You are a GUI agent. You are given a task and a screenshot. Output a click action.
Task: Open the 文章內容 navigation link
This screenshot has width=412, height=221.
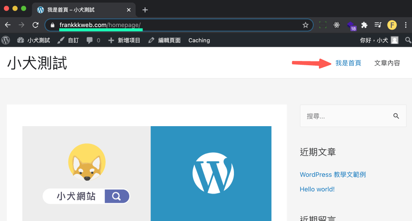pyautogui.click(x=387, y=63)
